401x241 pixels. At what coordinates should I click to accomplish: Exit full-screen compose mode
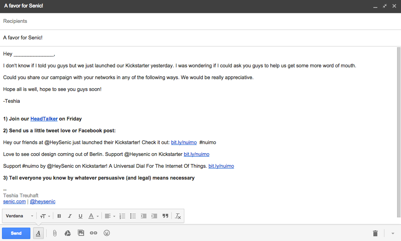(385, 6)
